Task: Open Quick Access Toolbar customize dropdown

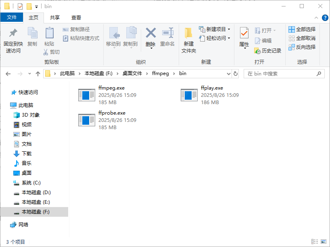Action: (36, 7)
